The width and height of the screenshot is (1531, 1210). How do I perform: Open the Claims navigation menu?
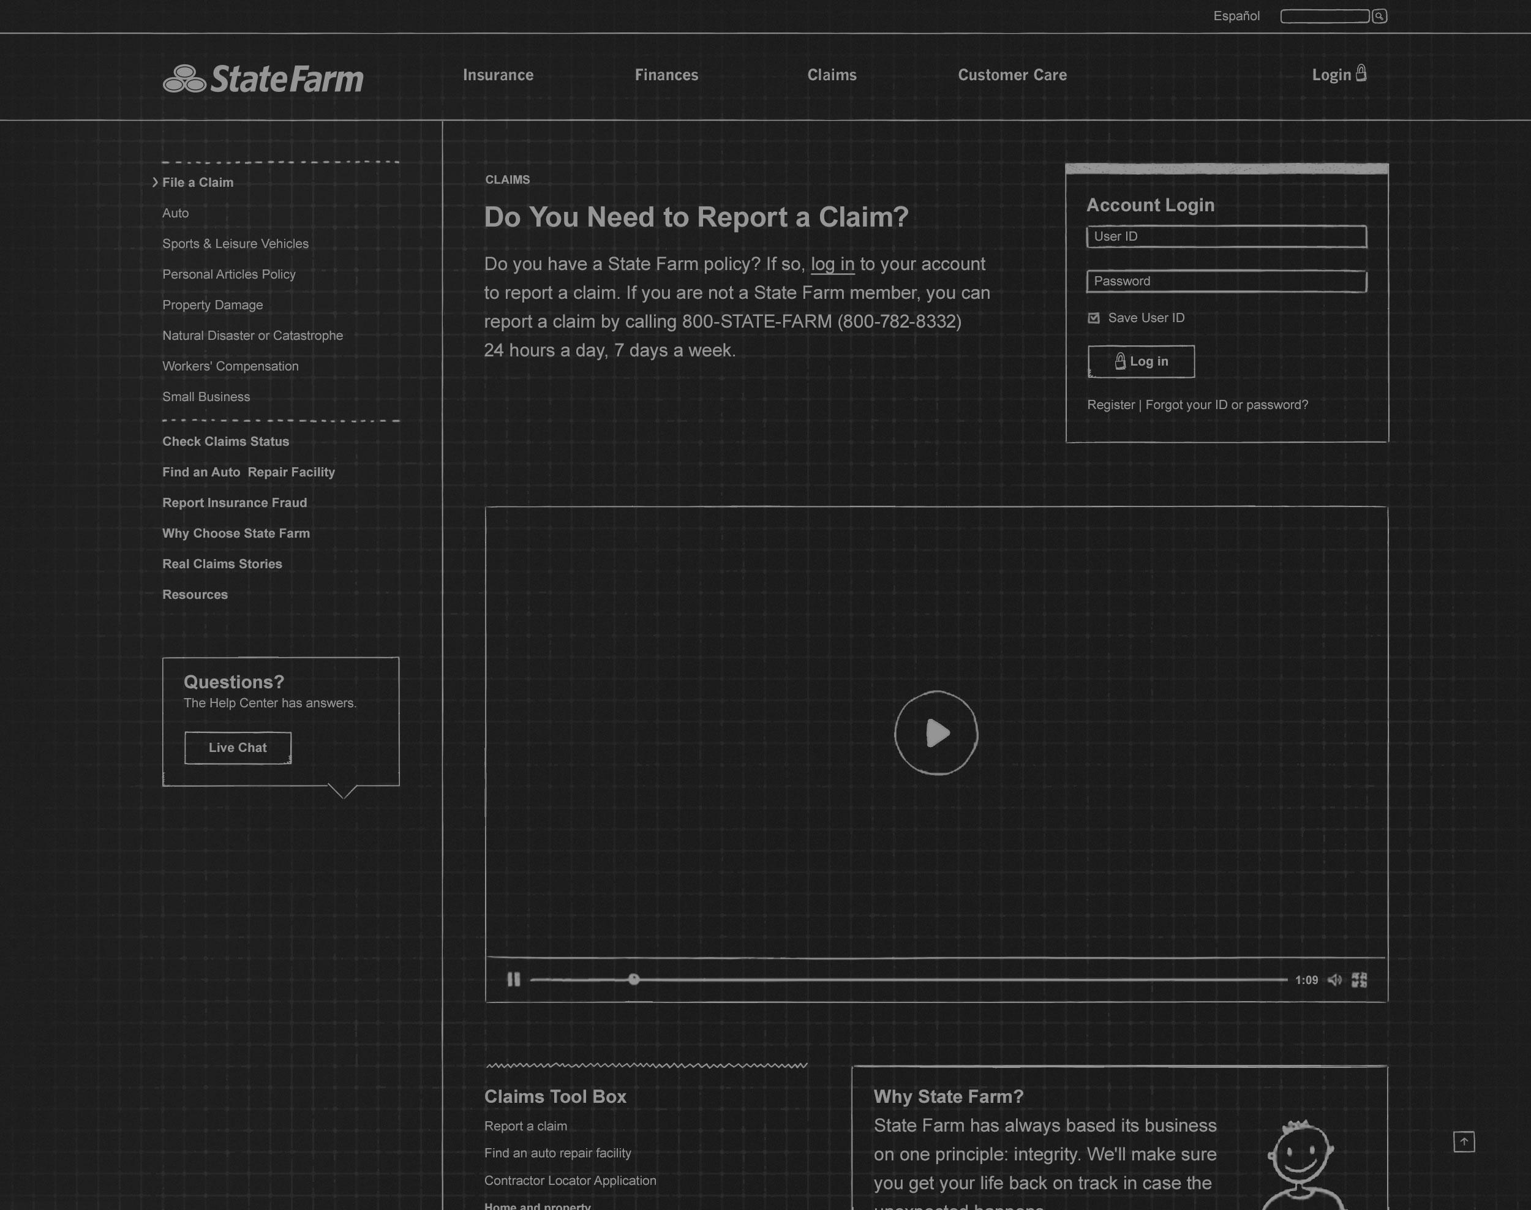[x=832, y=75]
